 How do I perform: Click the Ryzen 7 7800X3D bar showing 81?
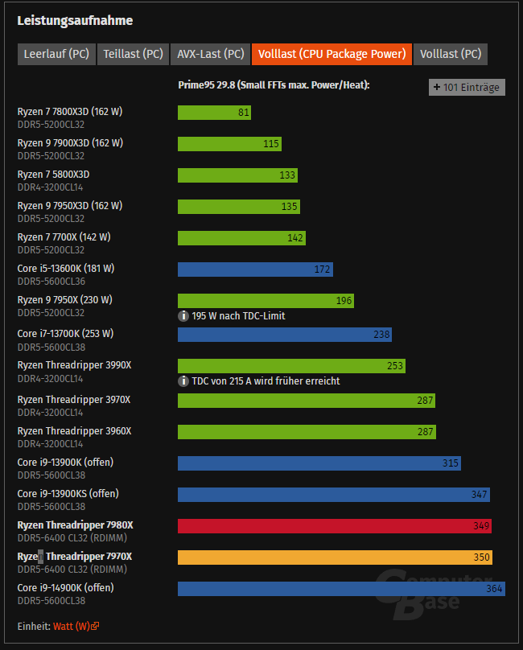[x=214, y=113]
